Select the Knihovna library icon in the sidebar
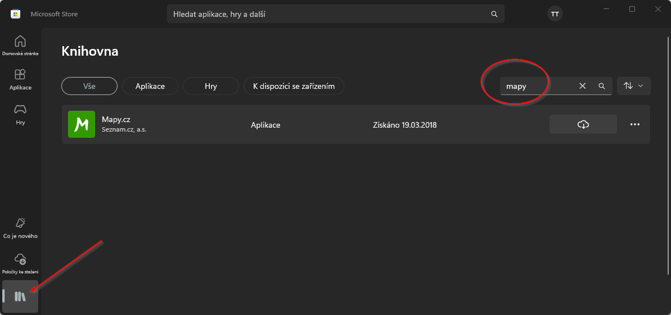671x315 pixels. (x=20, y=296)
